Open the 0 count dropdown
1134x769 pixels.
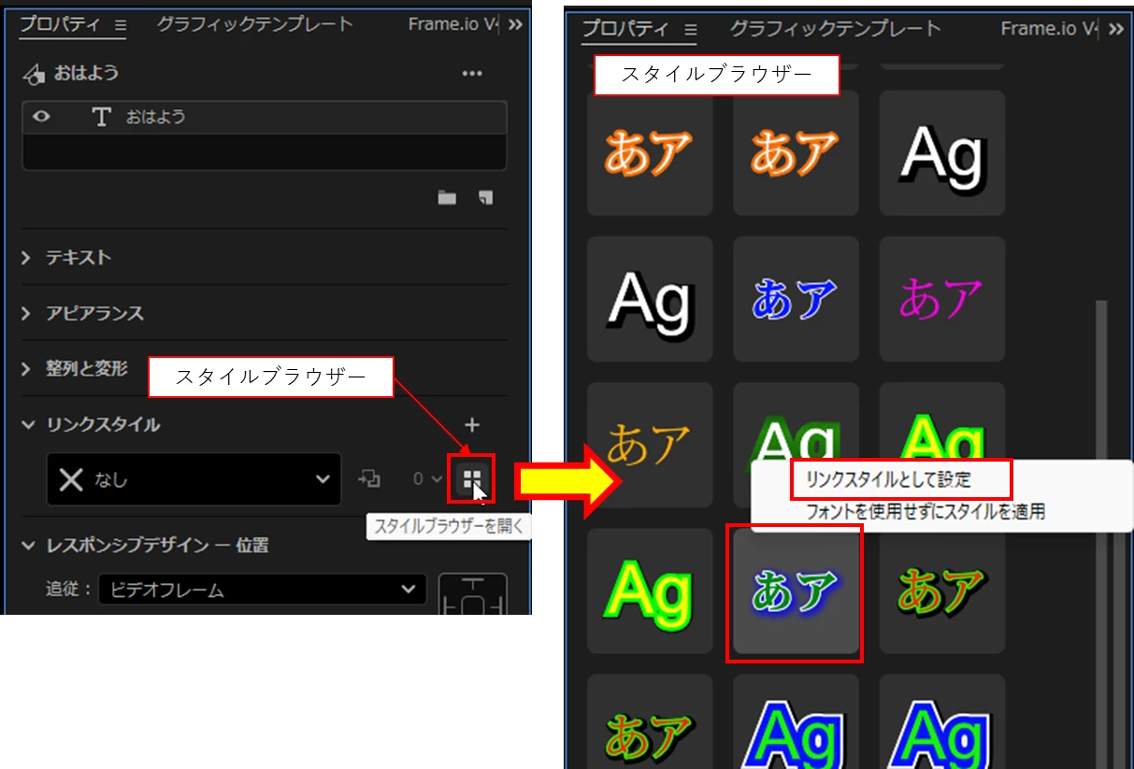(x=428, y=479)
